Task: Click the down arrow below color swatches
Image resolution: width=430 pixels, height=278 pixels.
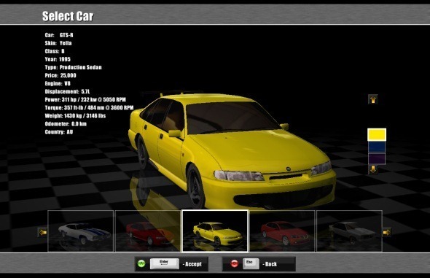Action: (x=373, y=169)
